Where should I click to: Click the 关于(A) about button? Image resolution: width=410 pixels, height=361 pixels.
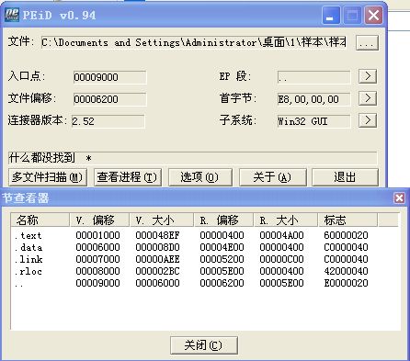point(272,177)
